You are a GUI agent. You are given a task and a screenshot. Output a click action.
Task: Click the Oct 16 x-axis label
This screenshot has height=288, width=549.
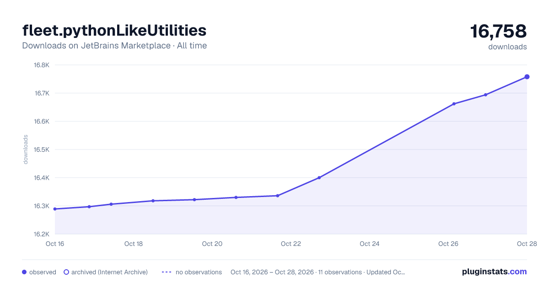[55, 244]
